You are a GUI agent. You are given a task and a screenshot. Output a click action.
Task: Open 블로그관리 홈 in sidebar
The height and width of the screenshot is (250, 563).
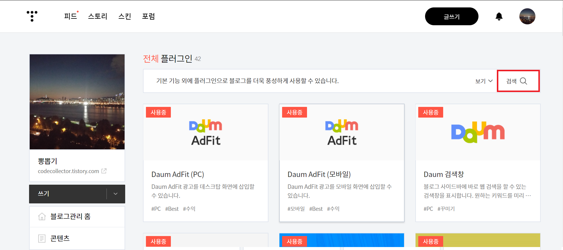(77, 216)
